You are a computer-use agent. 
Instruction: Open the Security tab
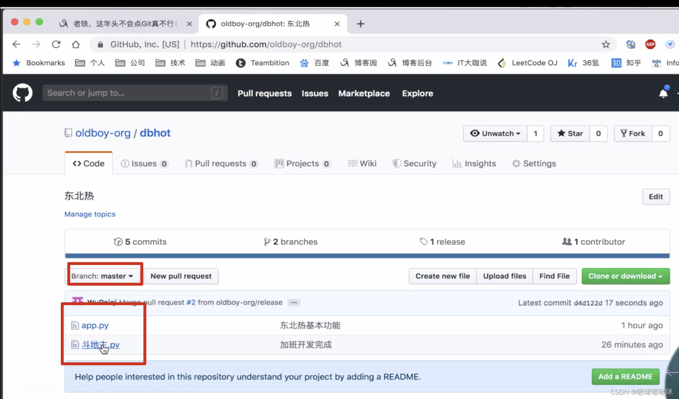pos(414,164)
